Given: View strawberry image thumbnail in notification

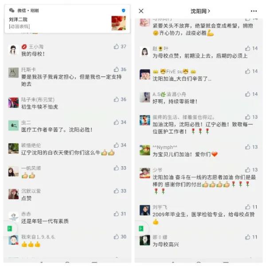Looking at the screenshot, I should click(x=118, y=23).
